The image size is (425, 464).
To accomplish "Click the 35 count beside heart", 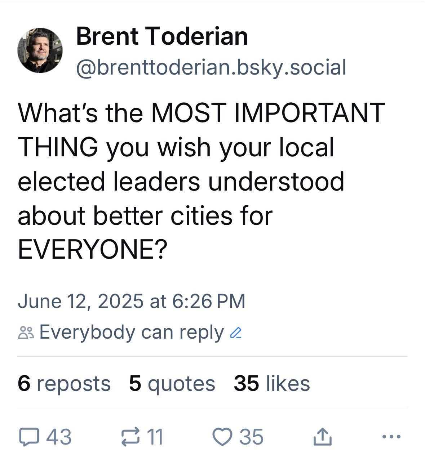I will (x=252, y=437).
